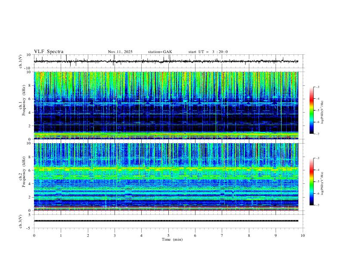Click the "Time (min)" x-axis label
This screenshot has height=264, width=341.
(x=172, y=239)
